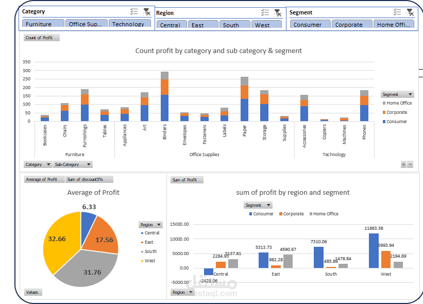Select the West Consumer bar labeled 11863.36
Image resolution: width=423 pixels, height=304 pixels.
[x=374, y=250]
